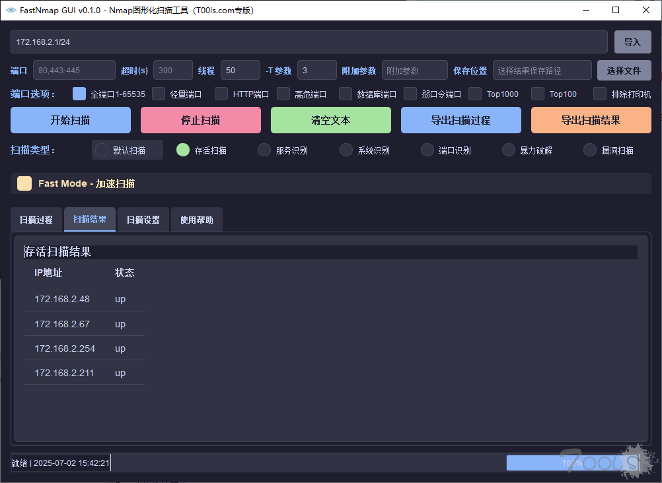Click the 导入 import button
Viewport: 662px width, 483px height.
tap(632, 42)
